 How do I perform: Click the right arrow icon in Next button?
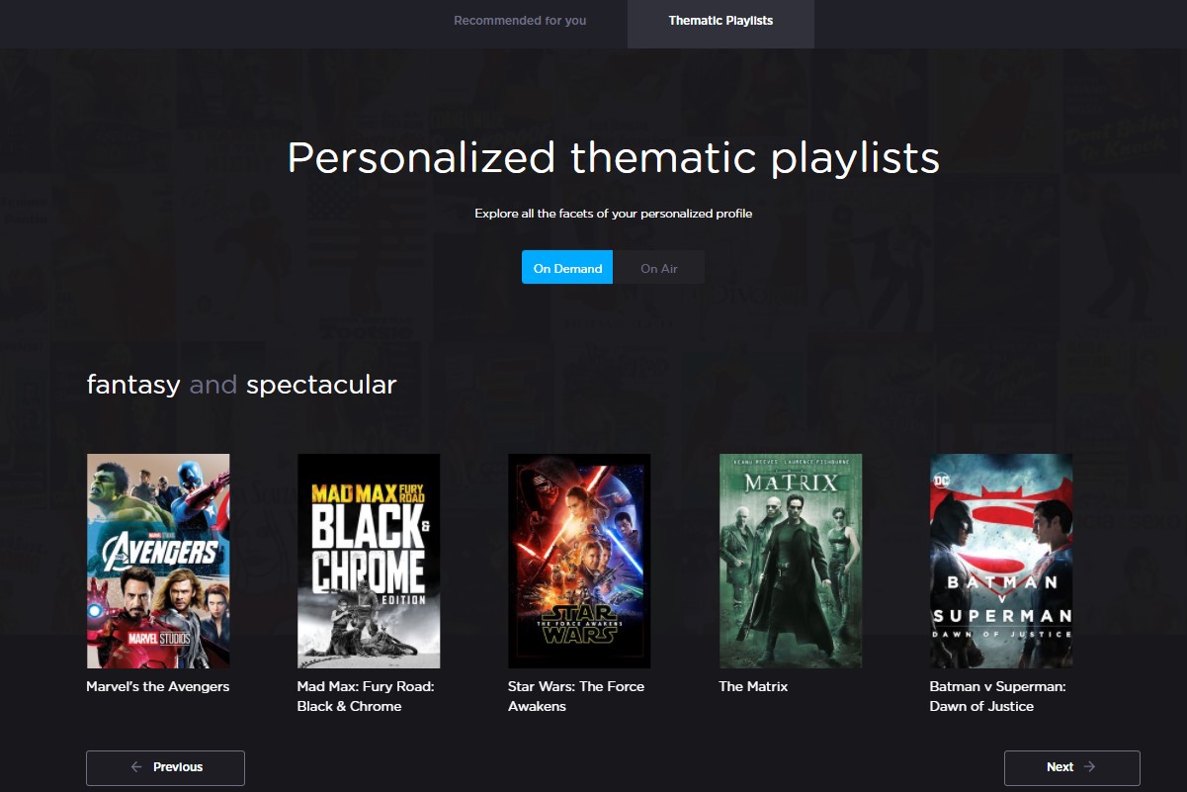(1089, 767)
